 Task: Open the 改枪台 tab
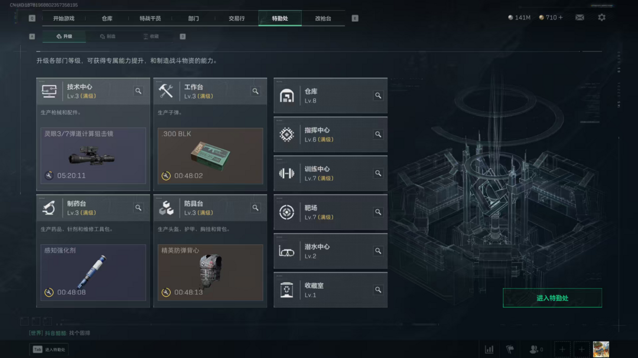[x=323, y=18]
